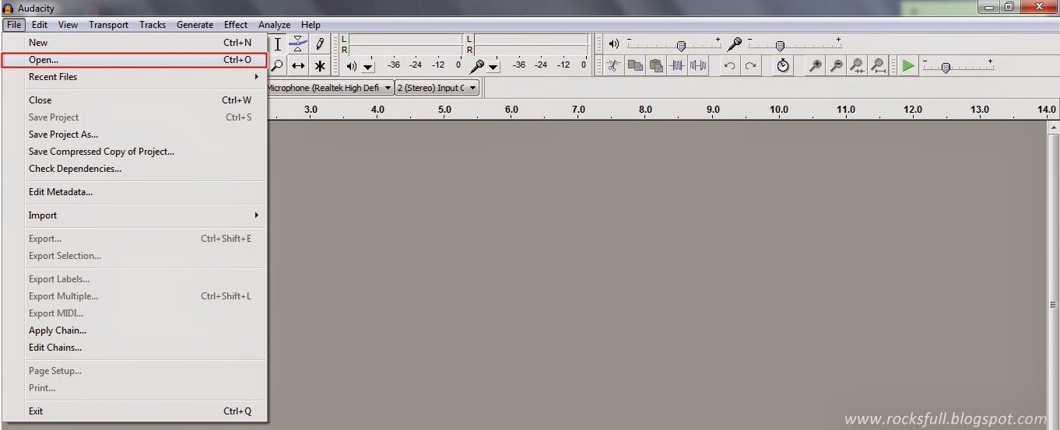Open the Effect menu

(236, 25)
